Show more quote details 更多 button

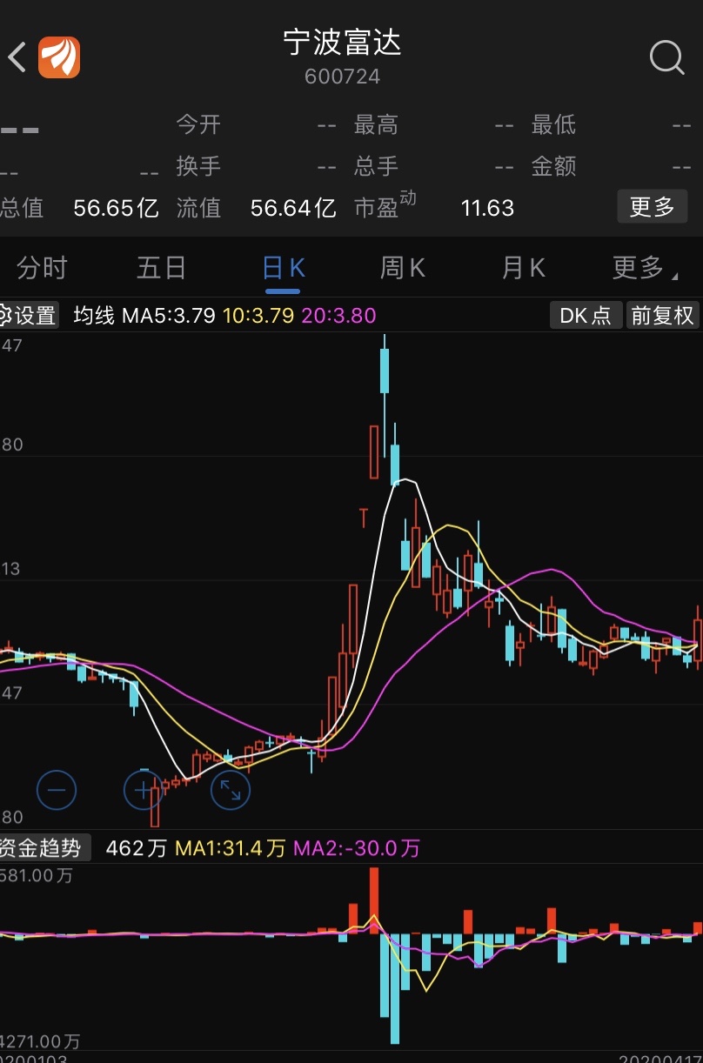click(x=653, y=207)
